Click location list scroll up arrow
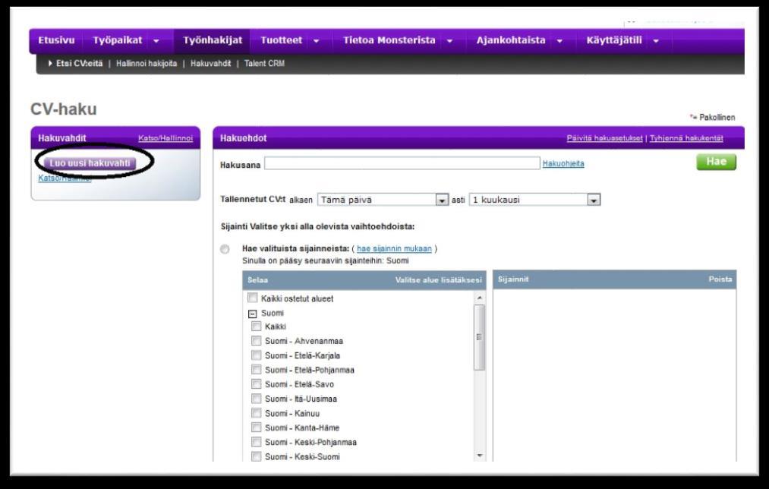Image resolution: width=769 pixels, height=489 pixels. tap(480, 298)
